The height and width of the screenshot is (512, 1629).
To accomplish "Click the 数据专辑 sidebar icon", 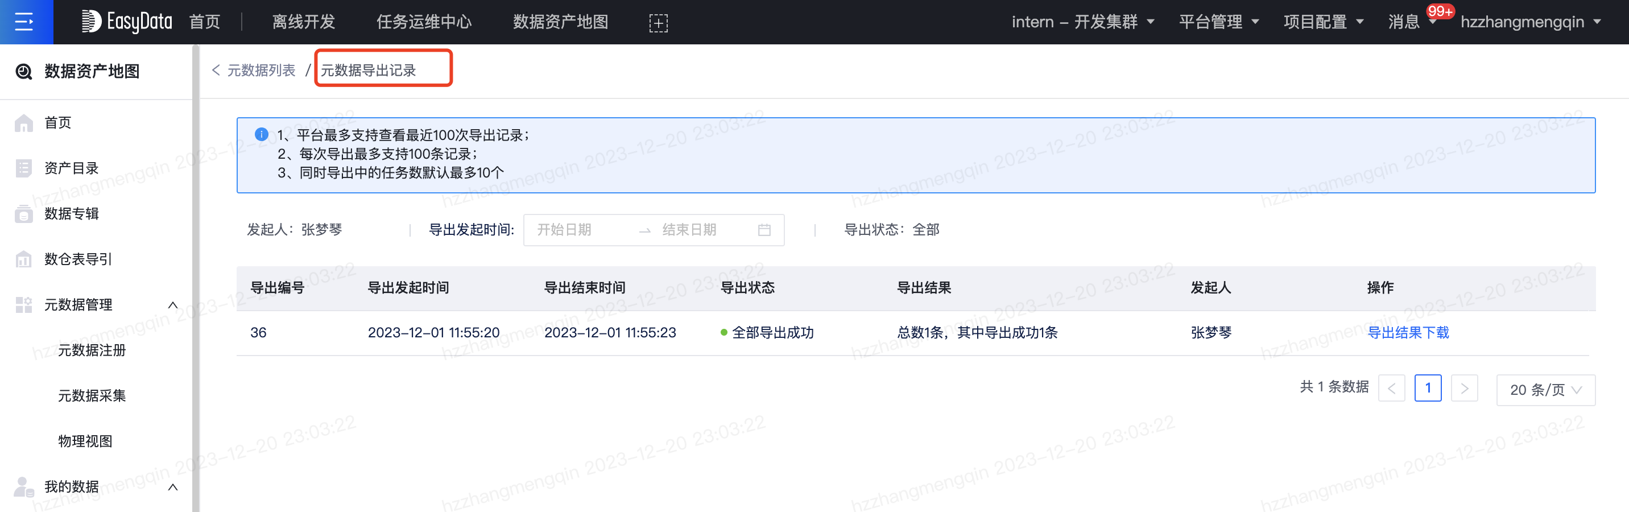I will [23, 214].
